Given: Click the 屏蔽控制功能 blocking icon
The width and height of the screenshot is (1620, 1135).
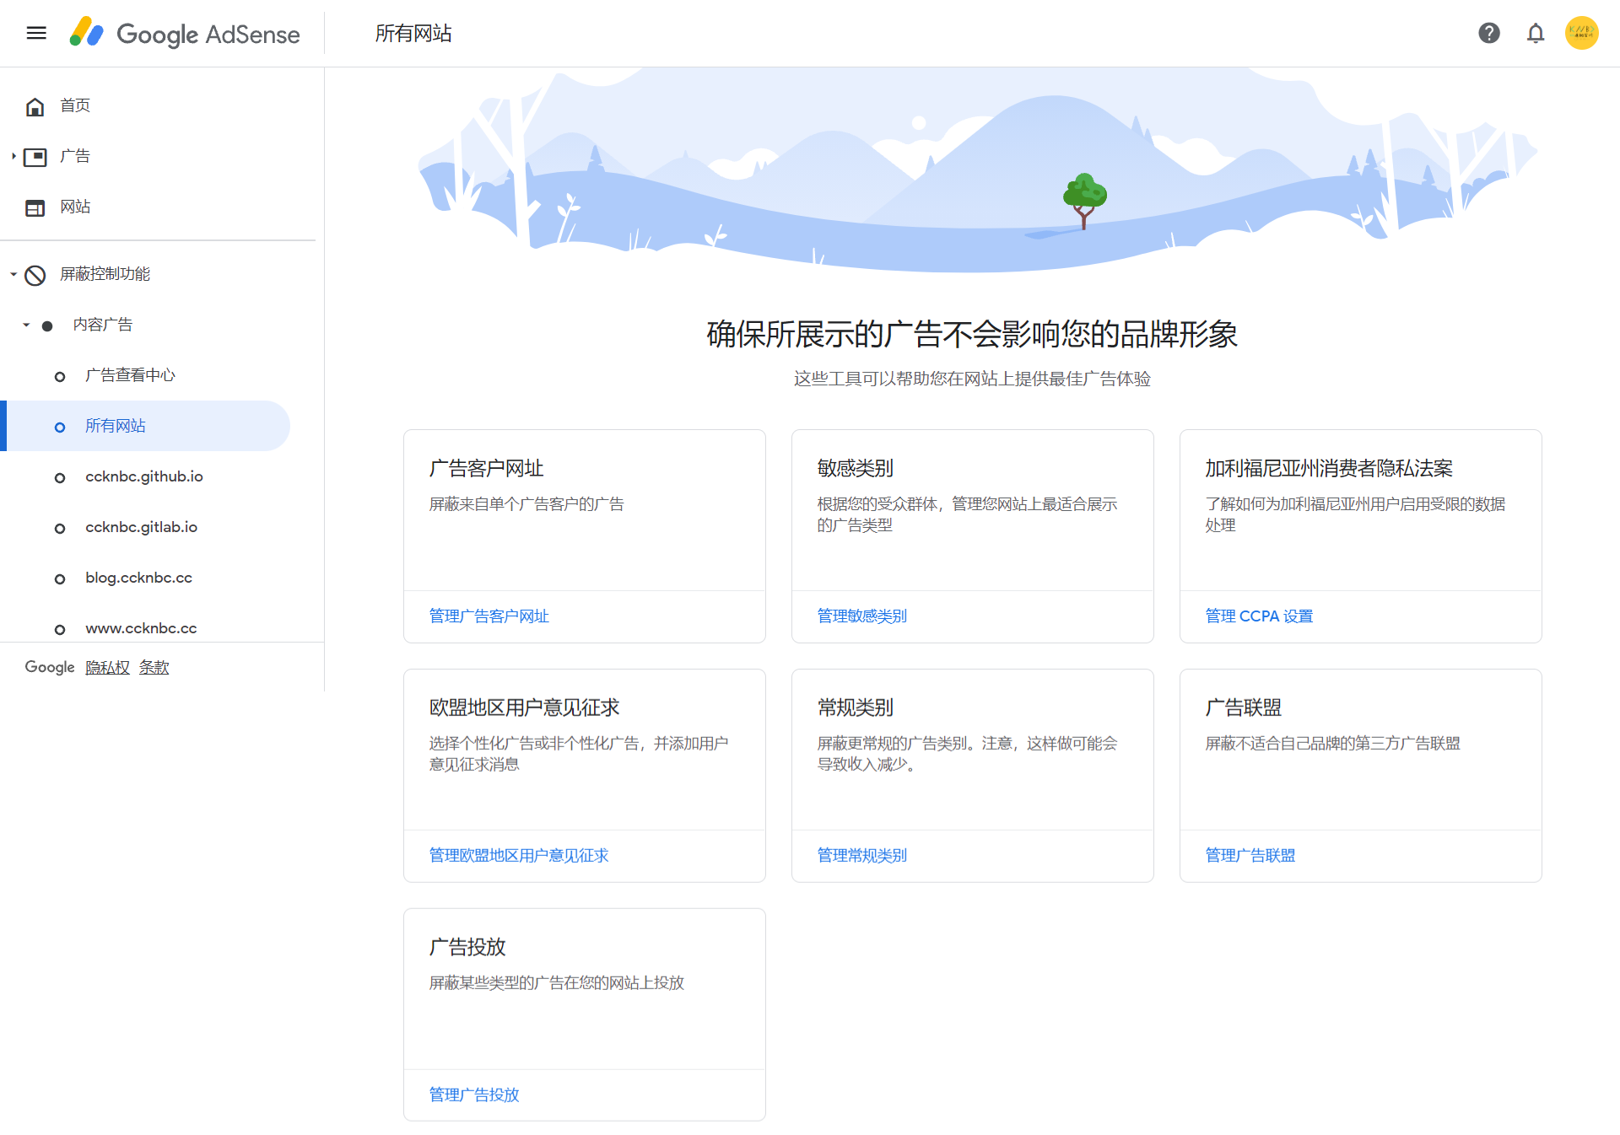Looking at the screenshot, I should [35, 274].
